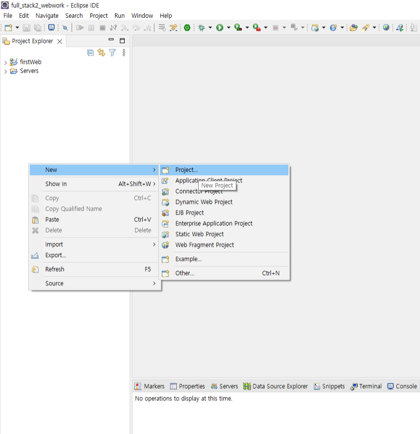This screenshot has height=434, width=420.
Task: Click Paste in context menu
Action: coord(95,219)
